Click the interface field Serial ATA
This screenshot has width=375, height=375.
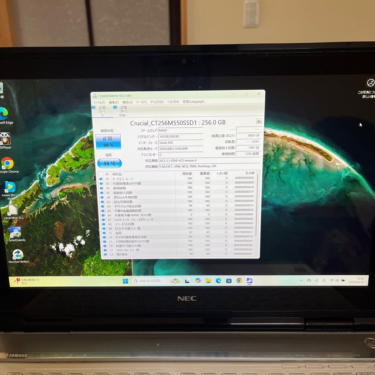pyautogui.click(x=181, y=143)
